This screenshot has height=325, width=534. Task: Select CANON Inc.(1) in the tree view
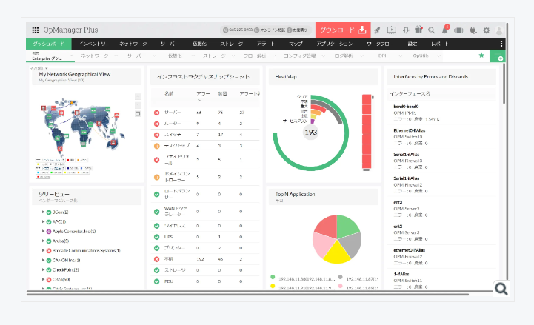pyautogui.click(x=66, y=261)
